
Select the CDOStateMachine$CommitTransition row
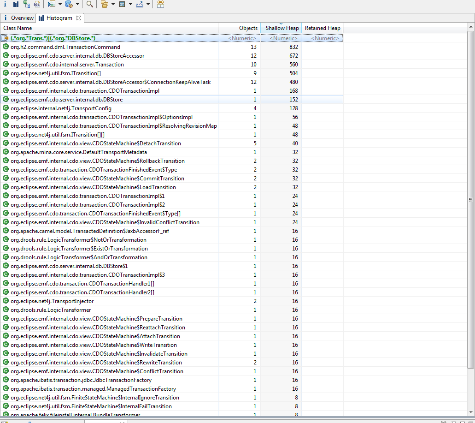[x=172, y=179]
